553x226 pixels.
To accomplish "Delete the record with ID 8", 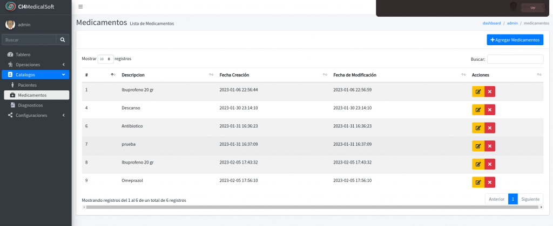I will click(490, 164).
